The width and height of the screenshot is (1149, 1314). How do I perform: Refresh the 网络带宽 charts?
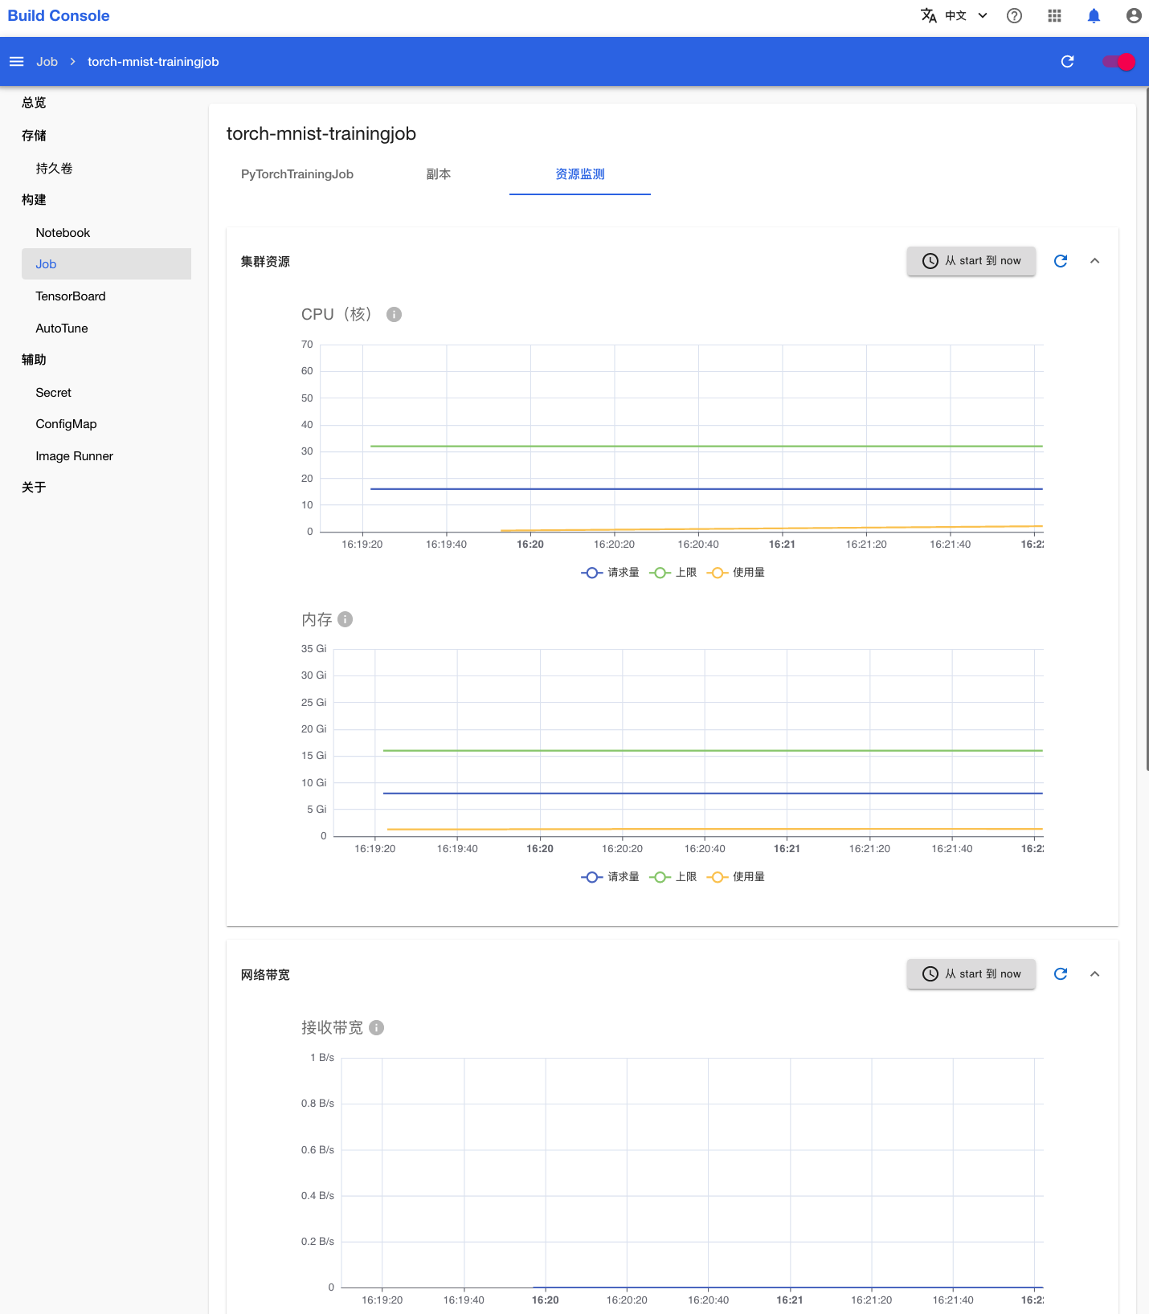(x=1061, y=973)
